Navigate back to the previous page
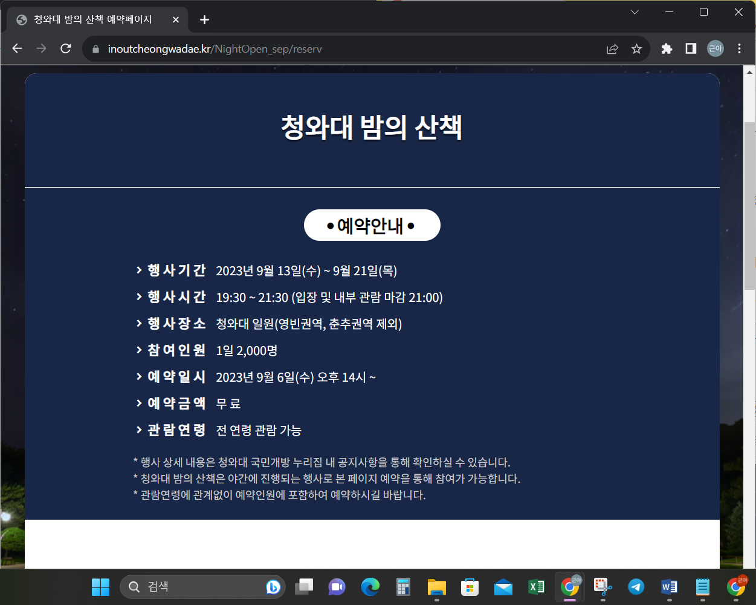This screenshot has width=756, height=605. tap(17, 49)
